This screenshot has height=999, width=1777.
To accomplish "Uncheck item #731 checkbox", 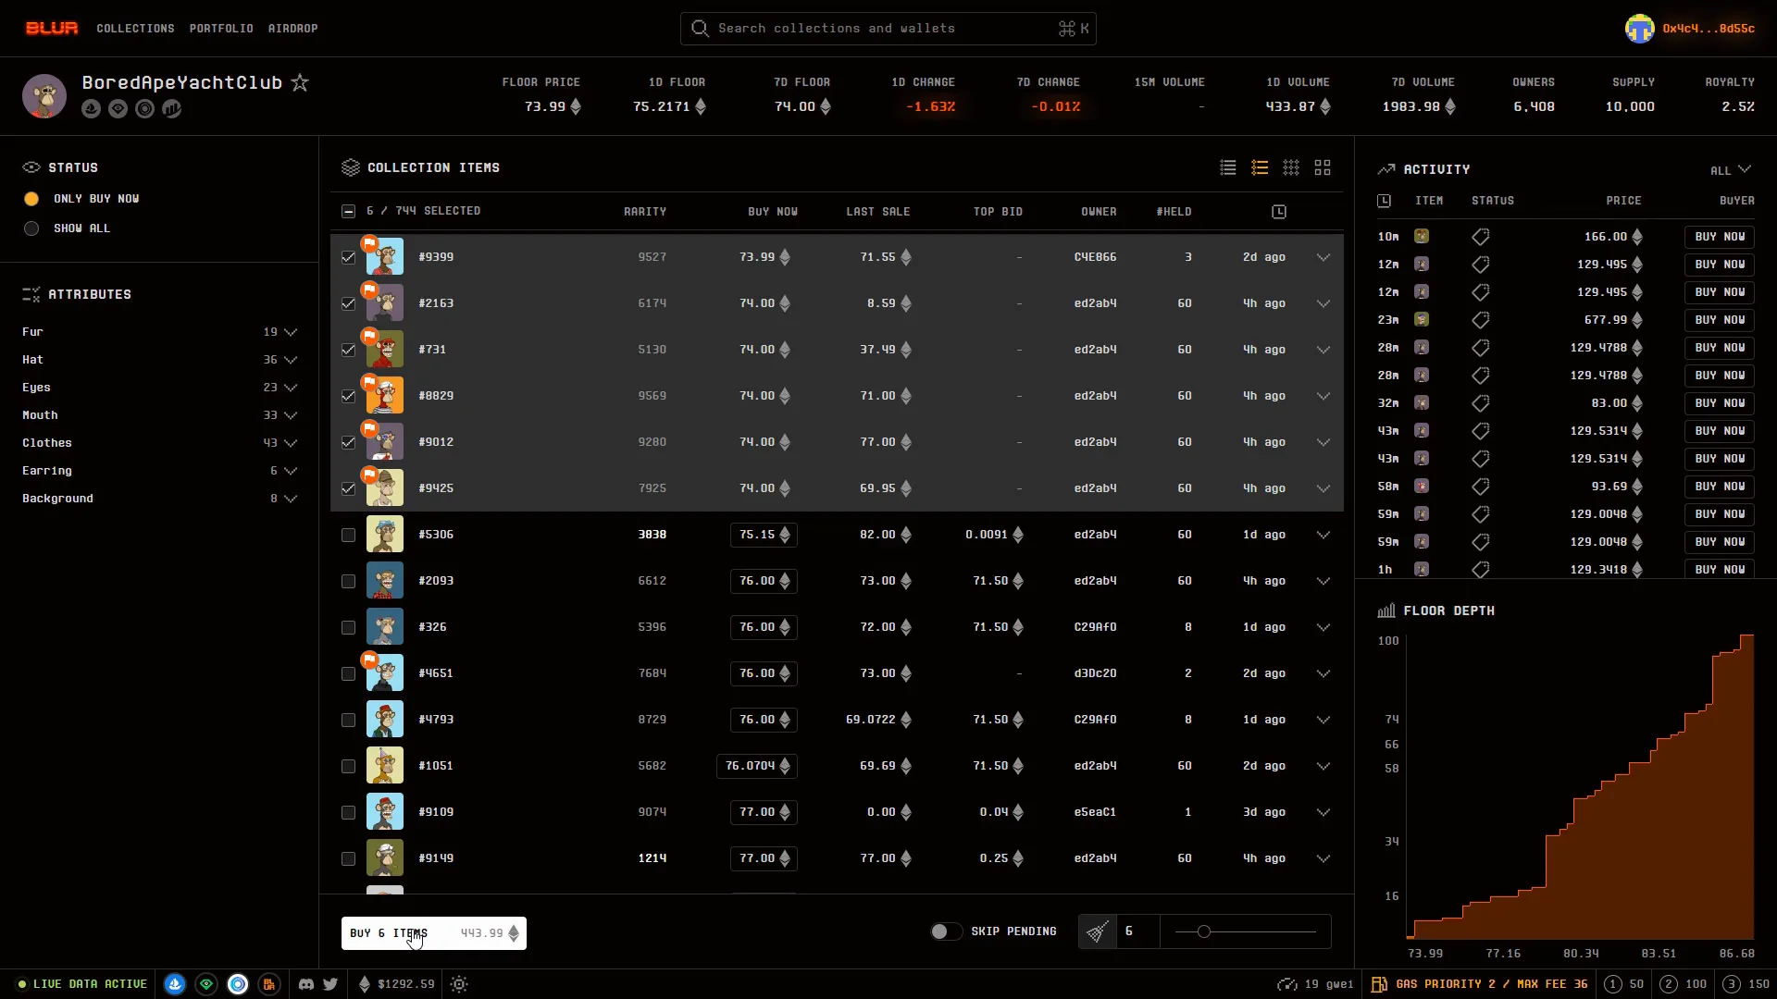I will tap(348, 350).
